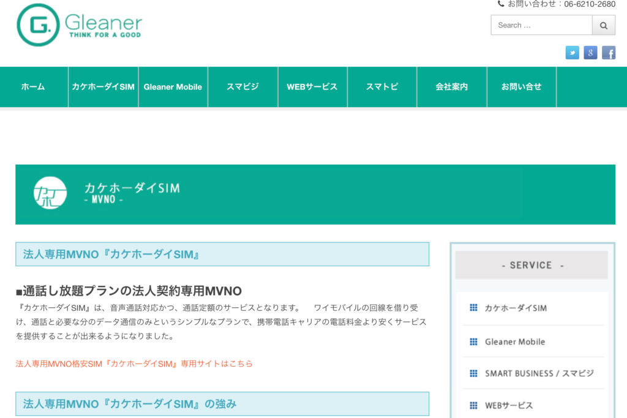
Task: Go to Gleaner Mobile in the navigation bar
Action: point(173,87)
